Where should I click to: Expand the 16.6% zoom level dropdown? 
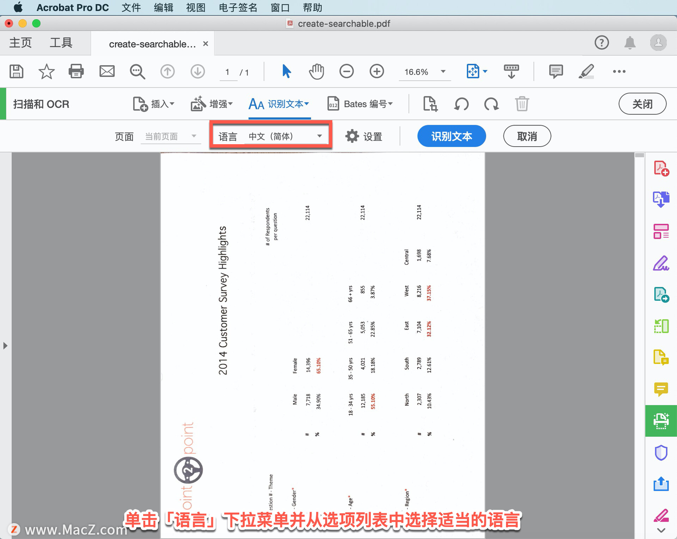pos(443,72)
